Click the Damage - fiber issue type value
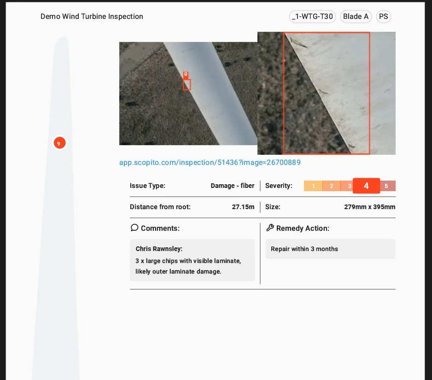Image resolution: width=432 pixels, height=380 pixels. [233, 186]
